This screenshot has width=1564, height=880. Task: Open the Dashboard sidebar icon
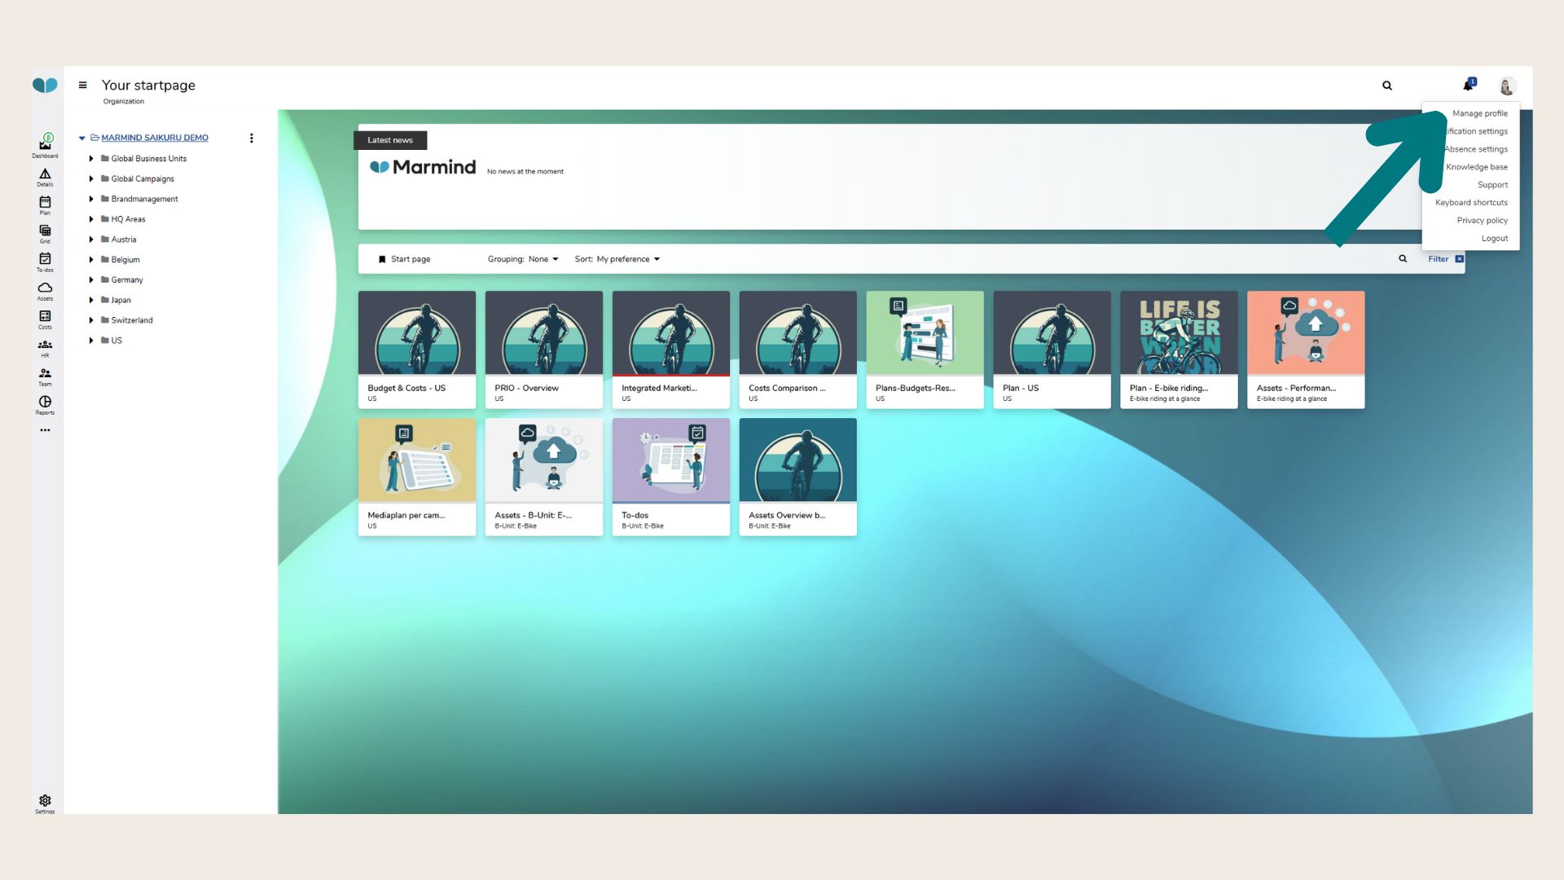45,144
